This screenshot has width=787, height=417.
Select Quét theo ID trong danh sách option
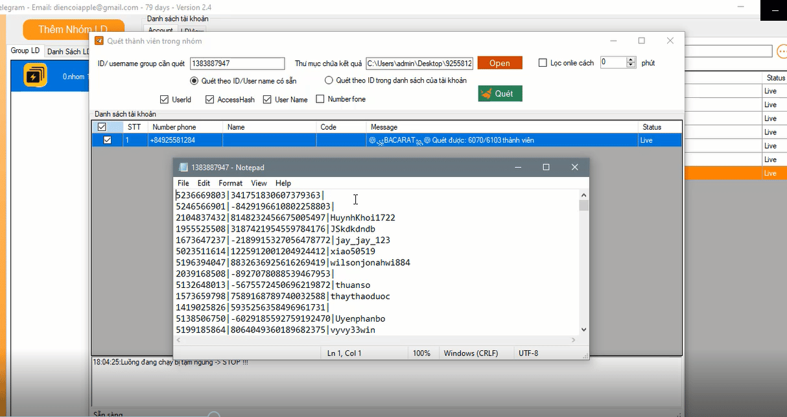coord(329,81)
